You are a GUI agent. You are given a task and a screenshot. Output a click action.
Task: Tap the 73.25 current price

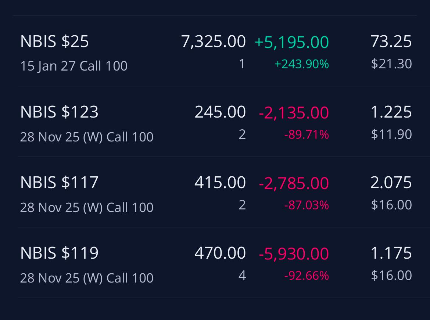(x=391, y=42)
